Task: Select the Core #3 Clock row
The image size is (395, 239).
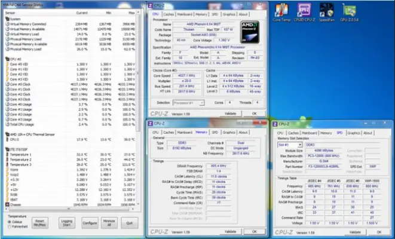Action: [x=71, y=99]
